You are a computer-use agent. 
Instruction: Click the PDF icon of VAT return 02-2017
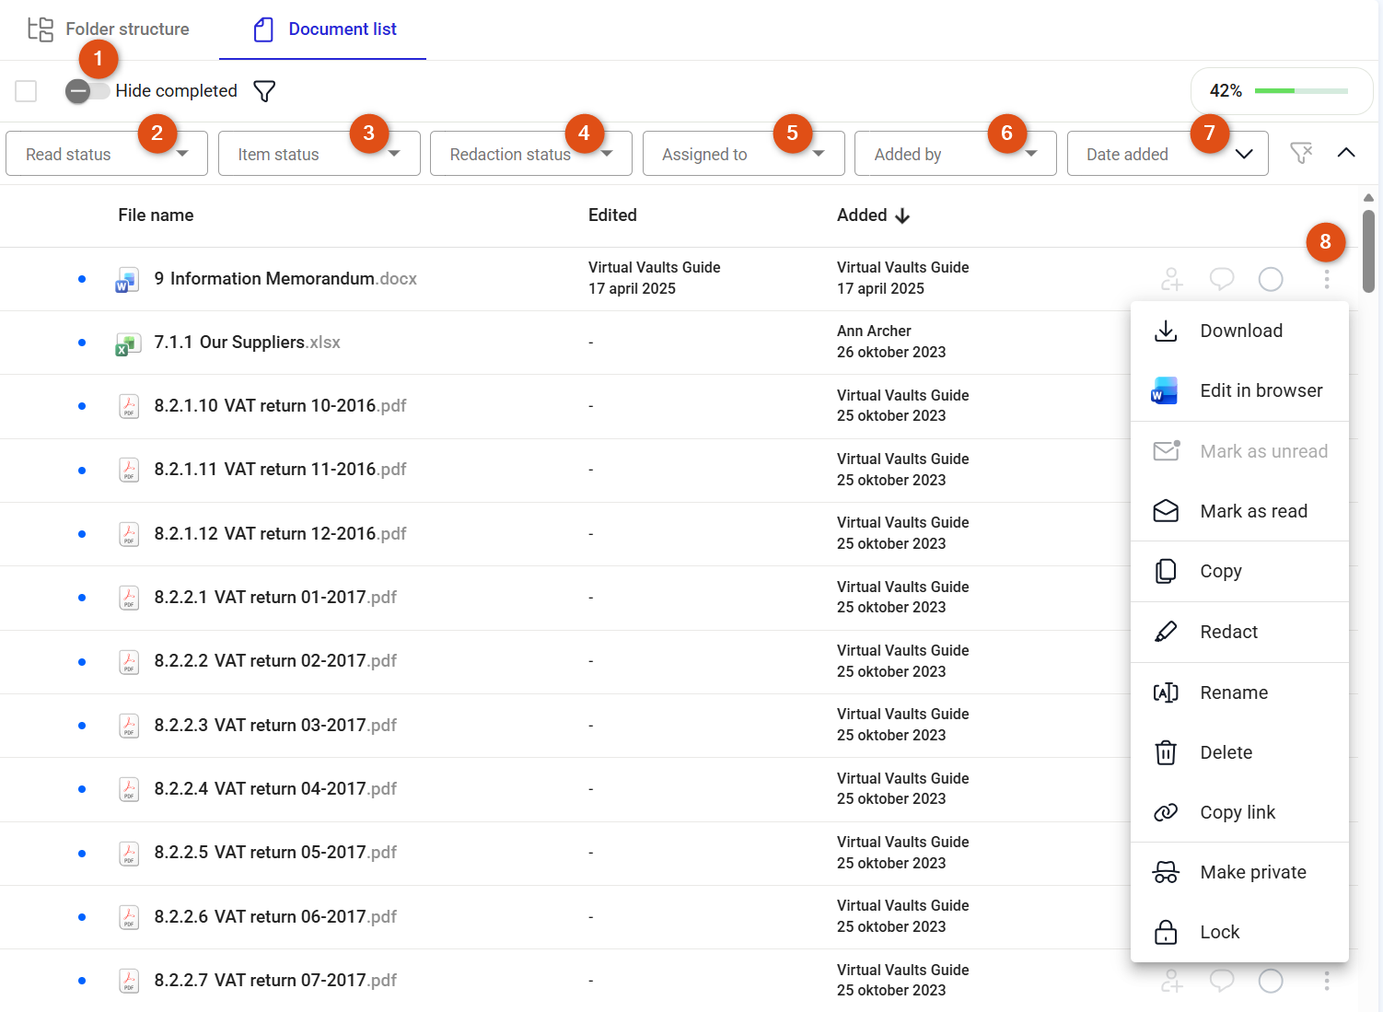129,661
